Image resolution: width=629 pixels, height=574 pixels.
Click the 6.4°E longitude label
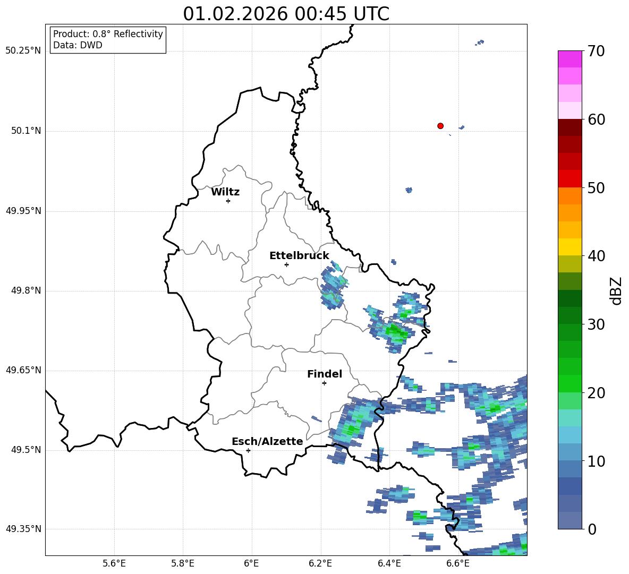389,563
